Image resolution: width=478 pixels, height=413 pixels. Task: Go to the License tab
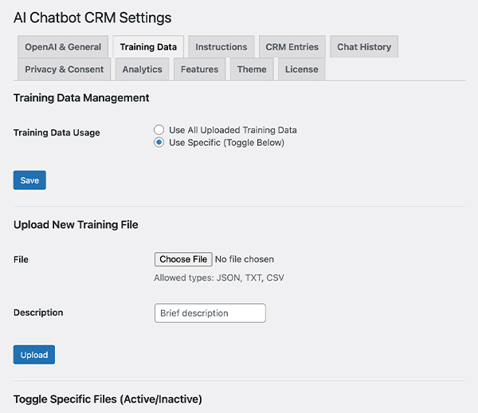click(301, 69)
